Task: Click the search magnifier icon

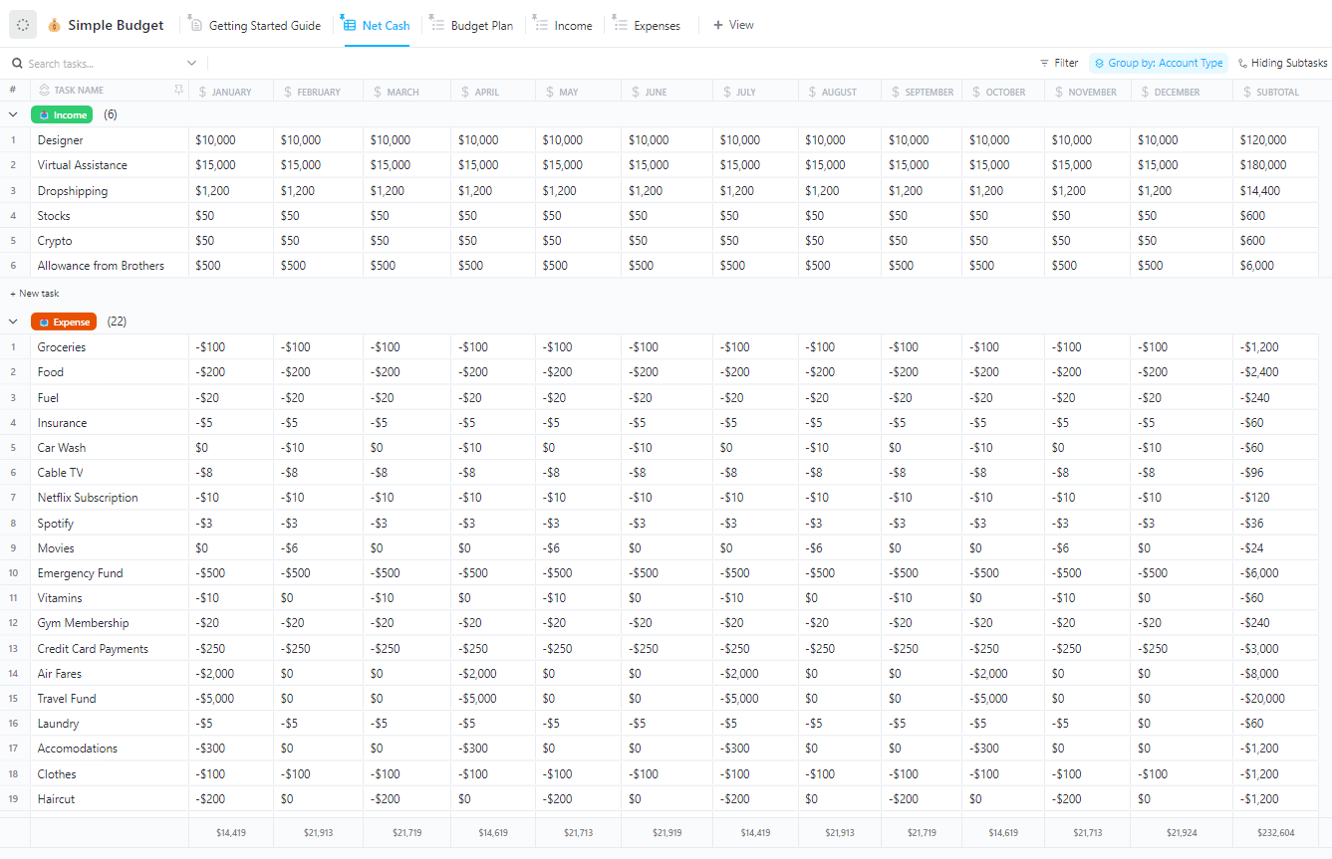Action: [17, 62]
